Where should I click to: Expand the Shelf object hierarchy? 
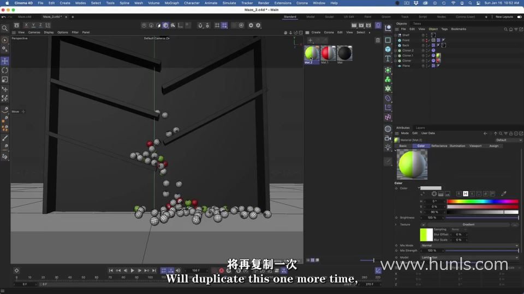(396, 35)
